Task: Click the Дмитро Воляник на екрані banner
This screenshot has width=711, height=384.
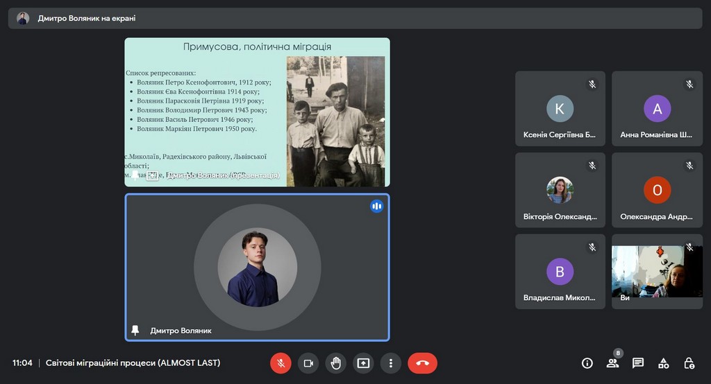Action: tap(87, 19)
